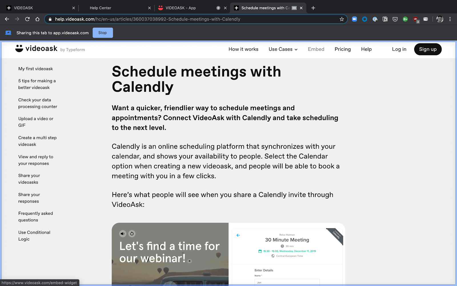Go to the browser home icon

click(37, 19)
